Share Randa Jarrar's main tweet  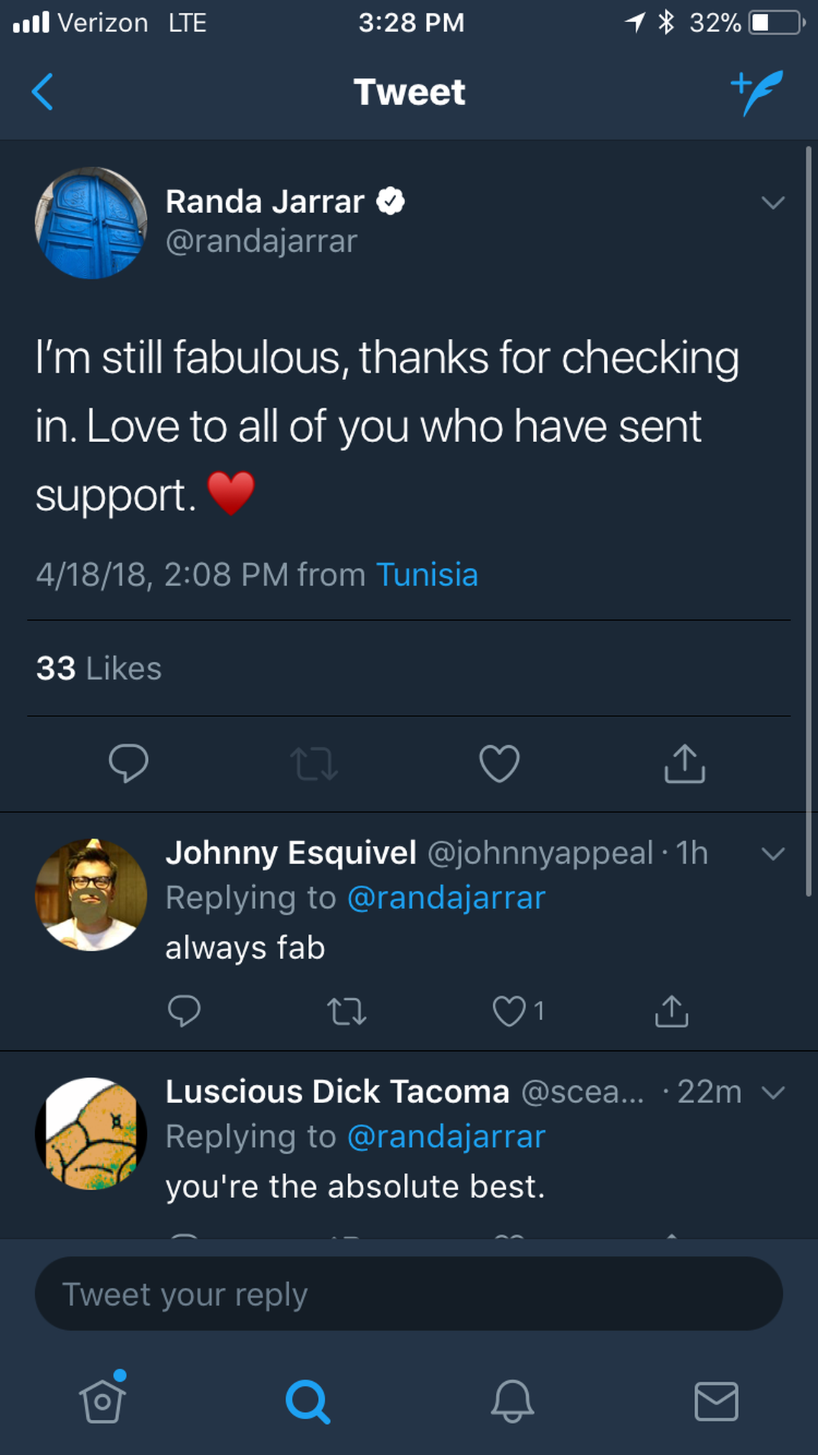tap(685, 763)
